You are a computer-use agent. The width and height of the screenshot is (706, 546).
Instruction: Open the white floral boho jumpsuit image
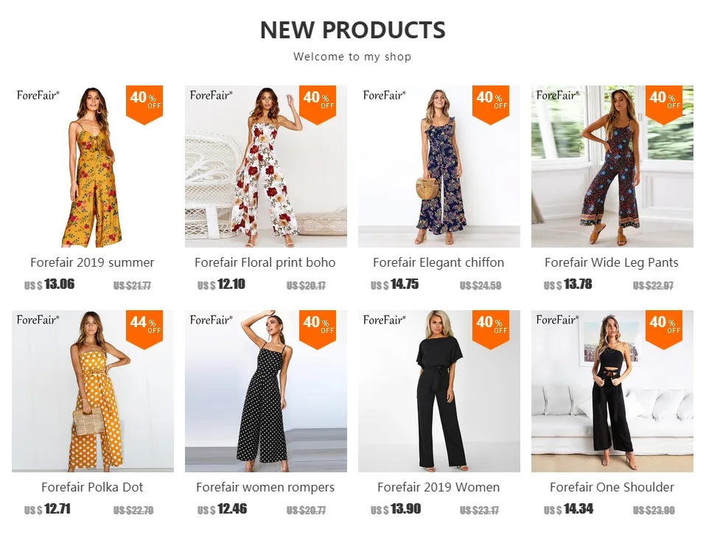click(x=265, y=166)
